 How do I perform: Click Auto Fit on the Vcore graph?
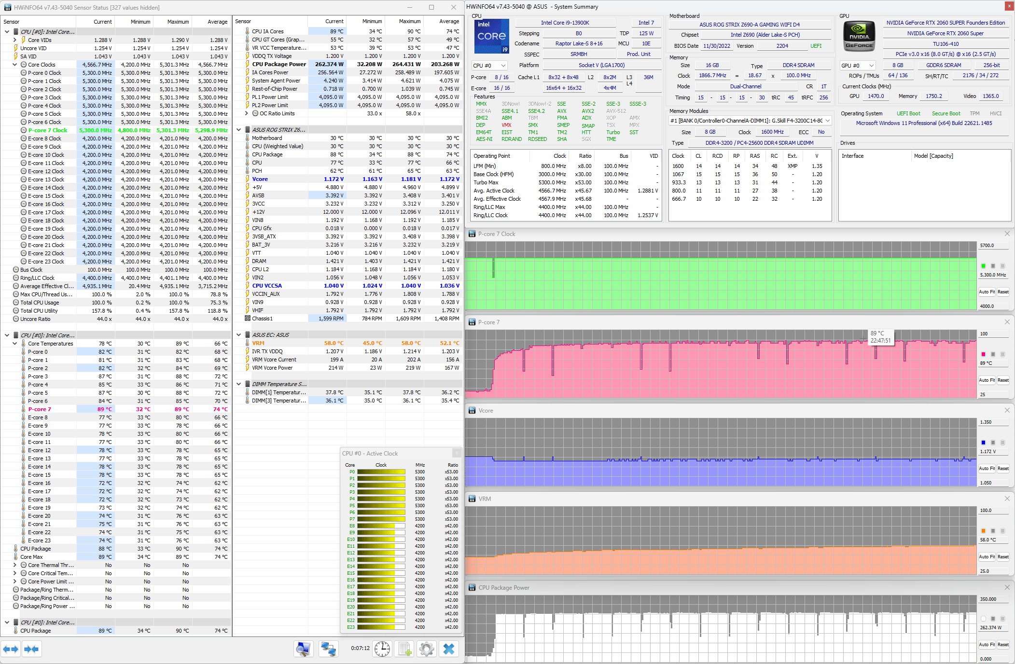click(987, 469)
